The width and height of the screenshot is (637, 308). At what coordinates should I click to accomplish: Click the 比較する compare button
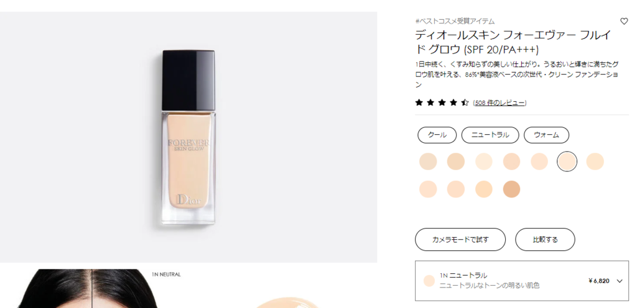pos(545,240)
